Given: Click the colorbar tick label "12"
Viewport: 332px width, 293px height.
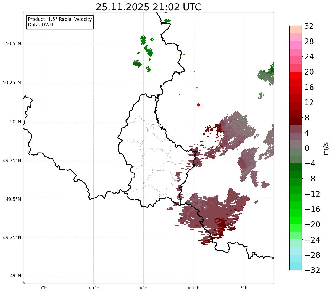Looking at the screenshot, I should click(x=309, y=102).
